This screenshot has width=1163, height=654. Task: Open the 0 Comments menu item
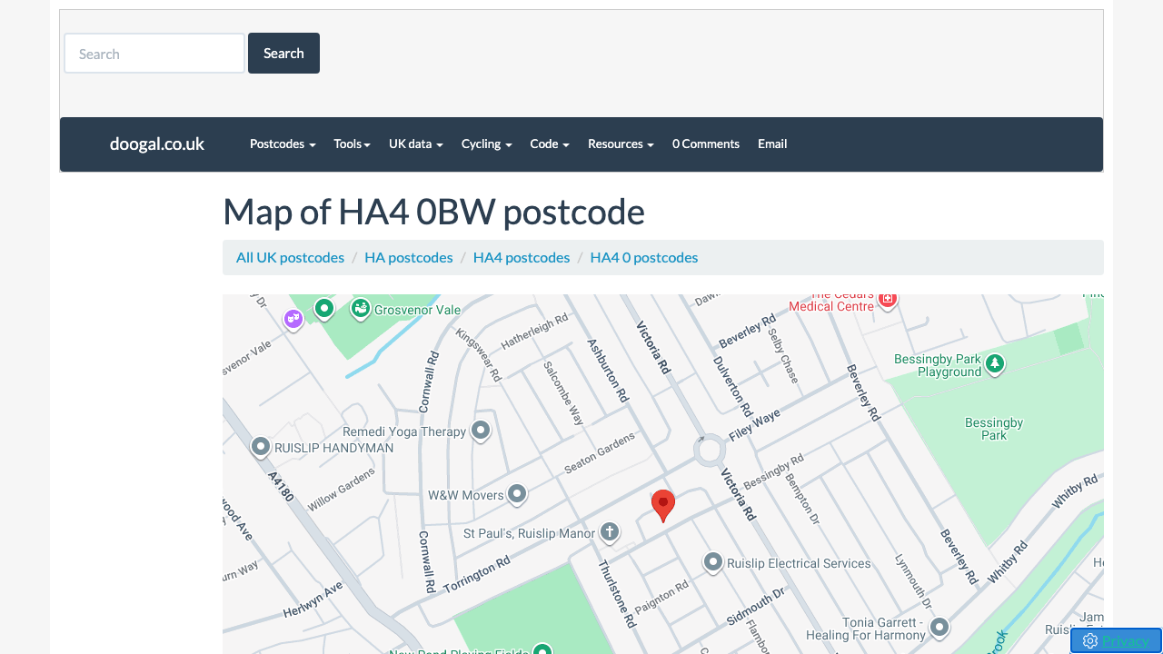tap(705, 144)
